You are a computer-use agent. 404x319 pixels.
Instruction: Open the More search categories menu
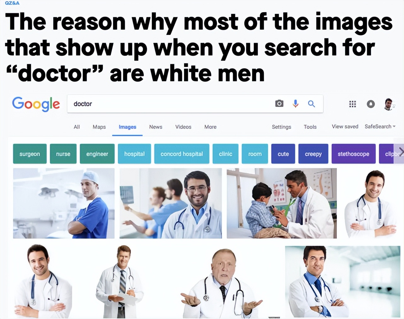click(210, 127)
